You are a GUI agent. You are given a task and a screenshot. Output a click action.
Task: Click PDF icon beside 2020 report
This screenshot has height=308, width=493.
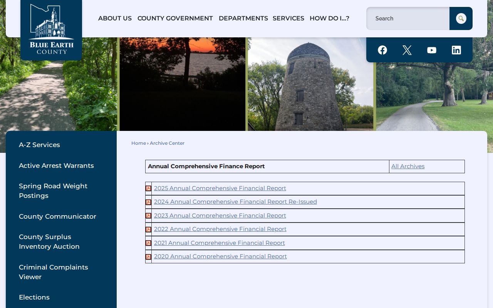click(x=148, y=257)
